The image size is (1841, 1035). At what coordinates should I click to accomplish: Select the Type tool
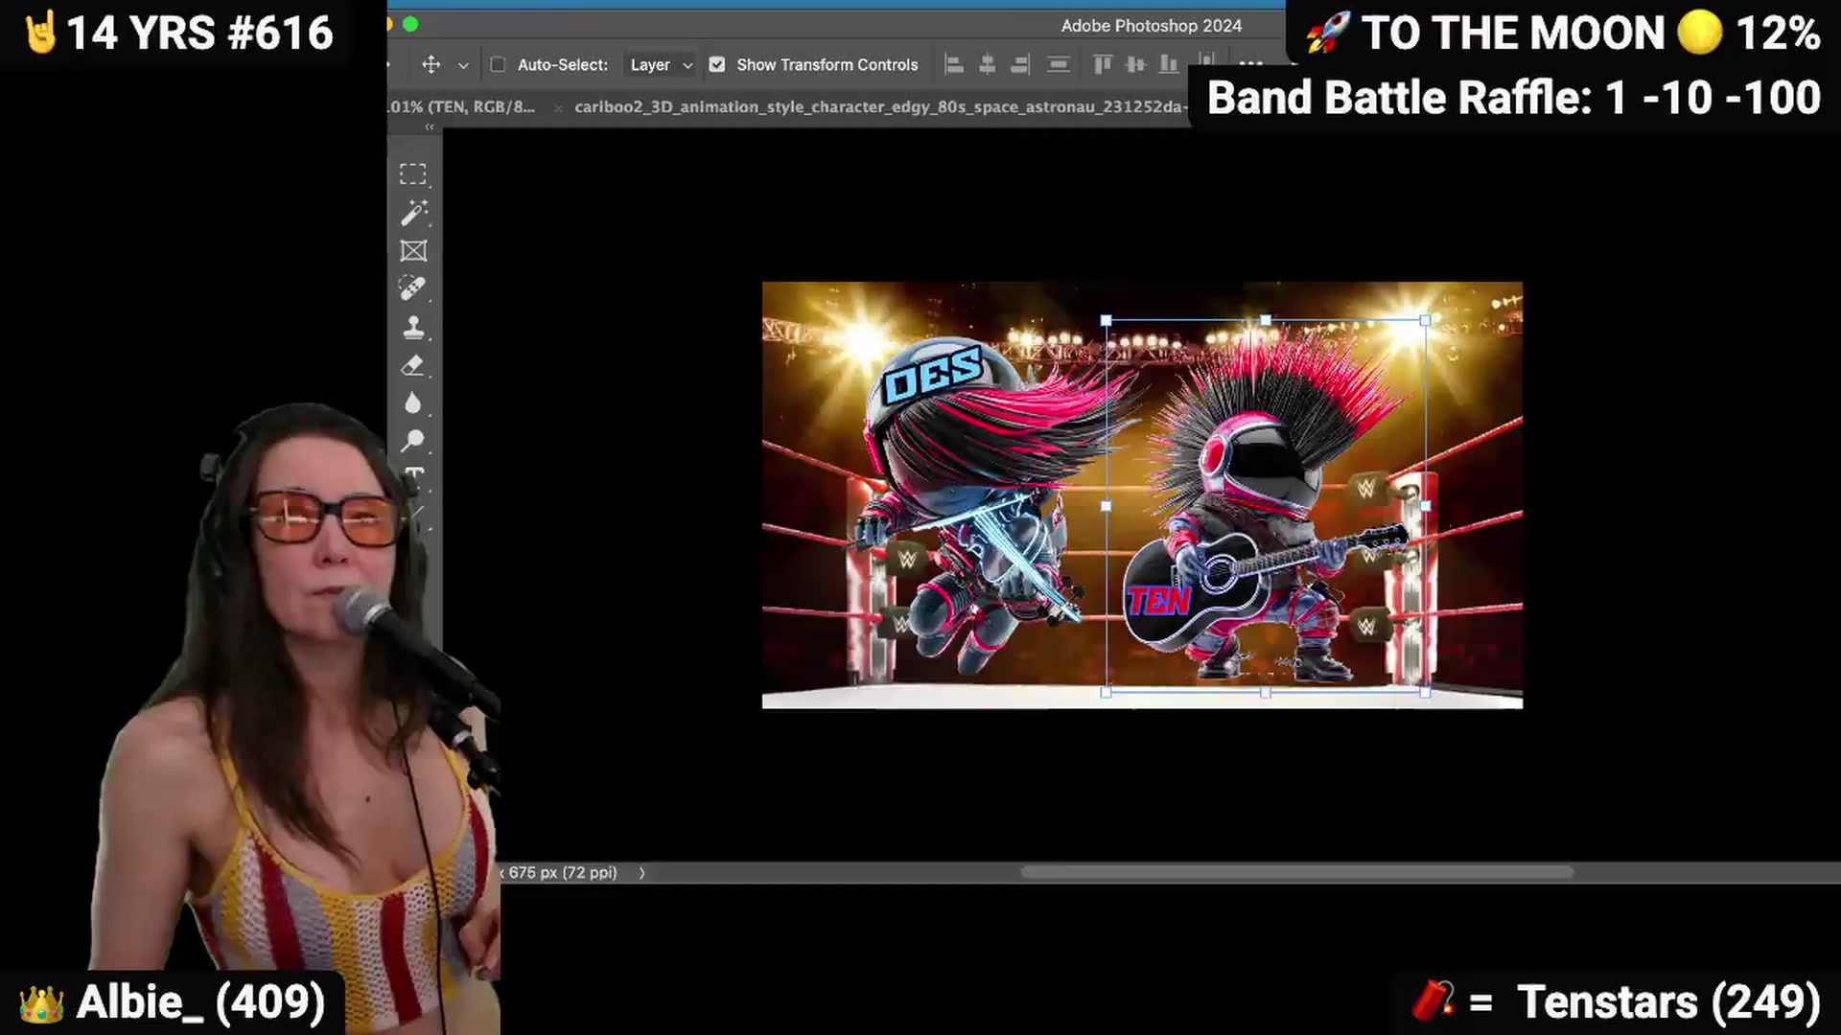click(414, 474)
